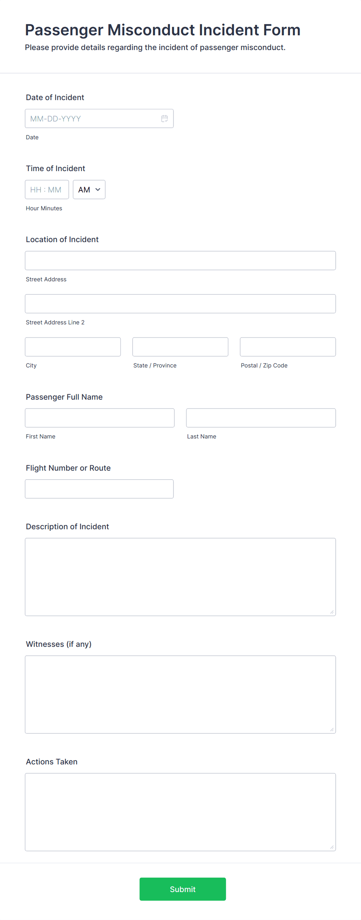Click the Postal / Zip Code field
The image size is (361, 920).
(x=288, y=347)
